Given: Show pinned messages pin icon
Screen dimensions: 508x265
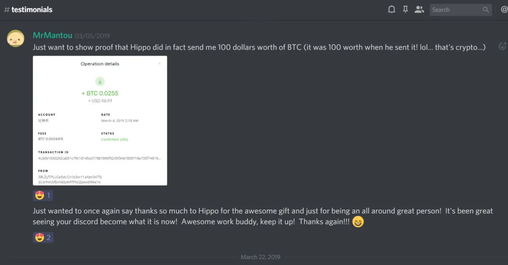Looking at the screenshot, I should click(405, 9).
